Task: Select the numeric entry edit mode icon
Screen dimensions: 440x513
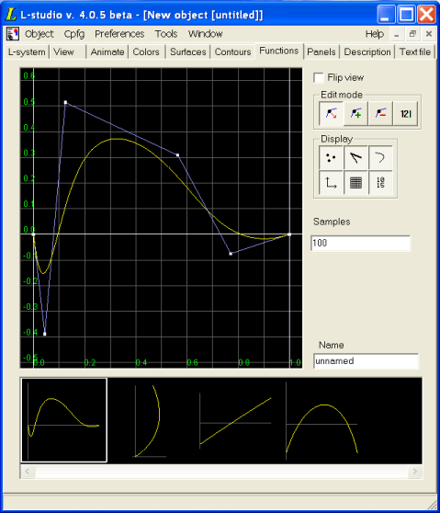Action: coord(405,113)
